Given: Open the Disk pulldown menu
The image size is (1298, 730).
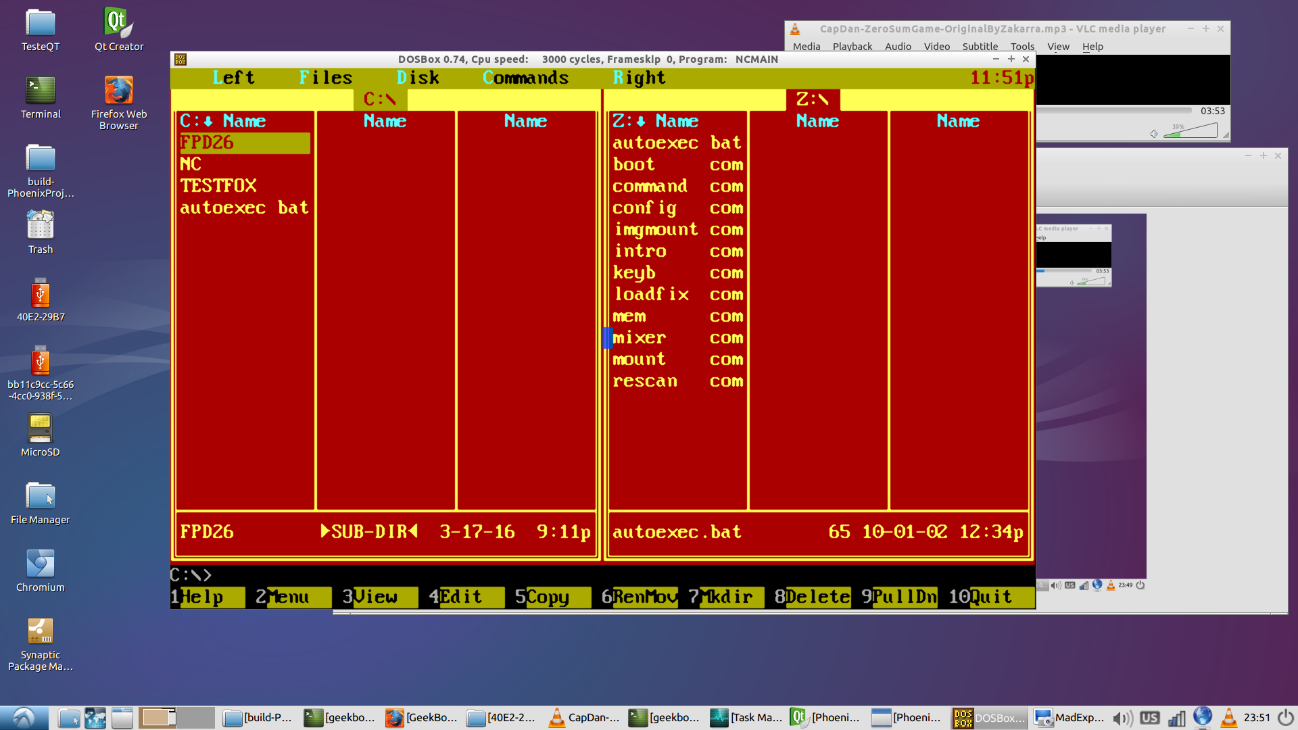Looking at the screenshot, I should point(418,78).
